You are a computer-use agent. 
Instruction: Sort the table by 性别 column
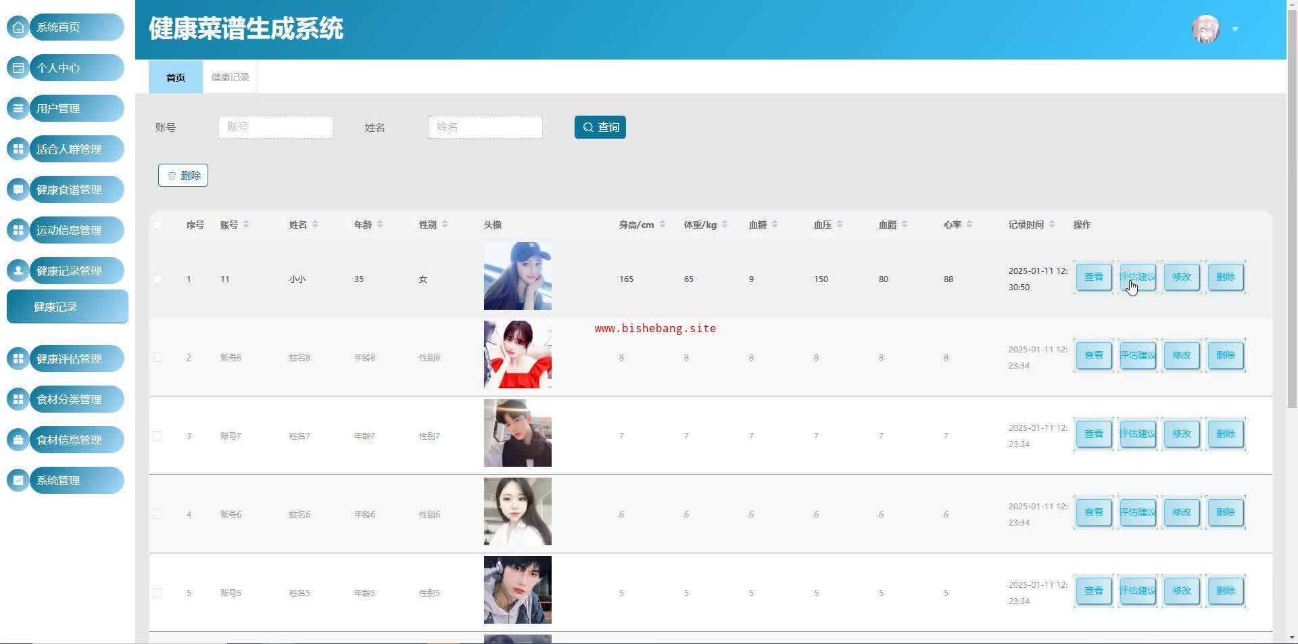click(445, 225)
